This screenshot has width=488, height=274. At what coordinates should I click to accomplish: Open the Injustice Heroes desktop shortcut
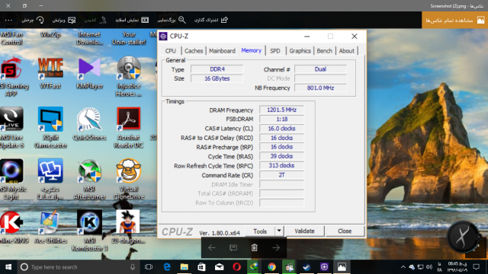(x=129, y=77)
